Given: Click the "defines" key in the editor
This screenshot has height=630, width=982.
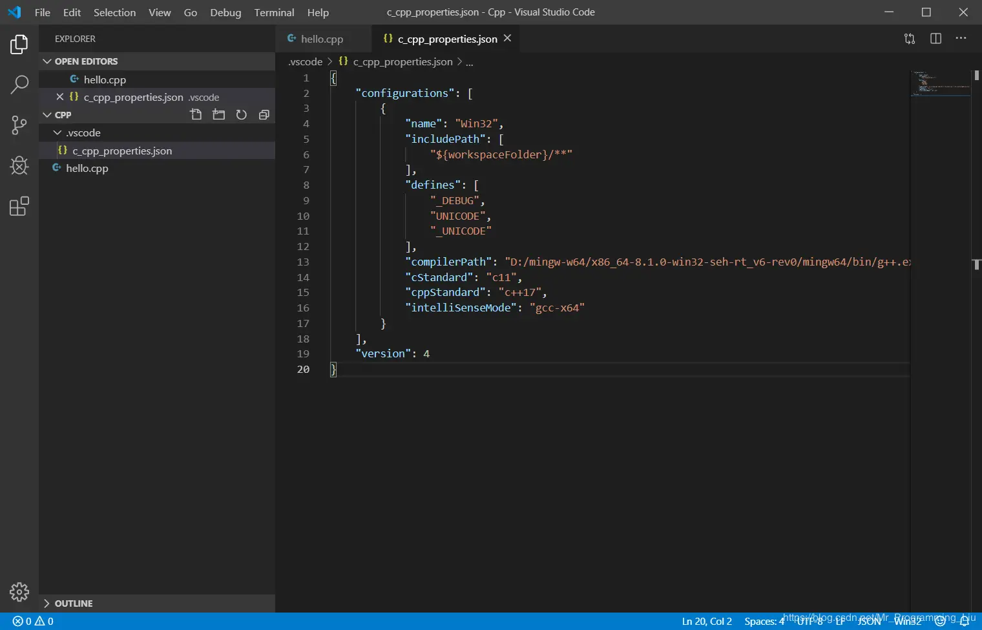Looking at the screenshot, I should [433, 185].
